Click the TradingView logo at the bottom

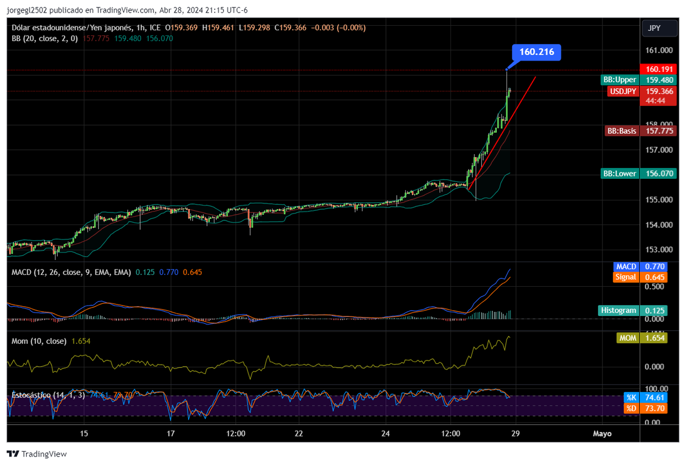pyautogui.click(x=37, y=454)
